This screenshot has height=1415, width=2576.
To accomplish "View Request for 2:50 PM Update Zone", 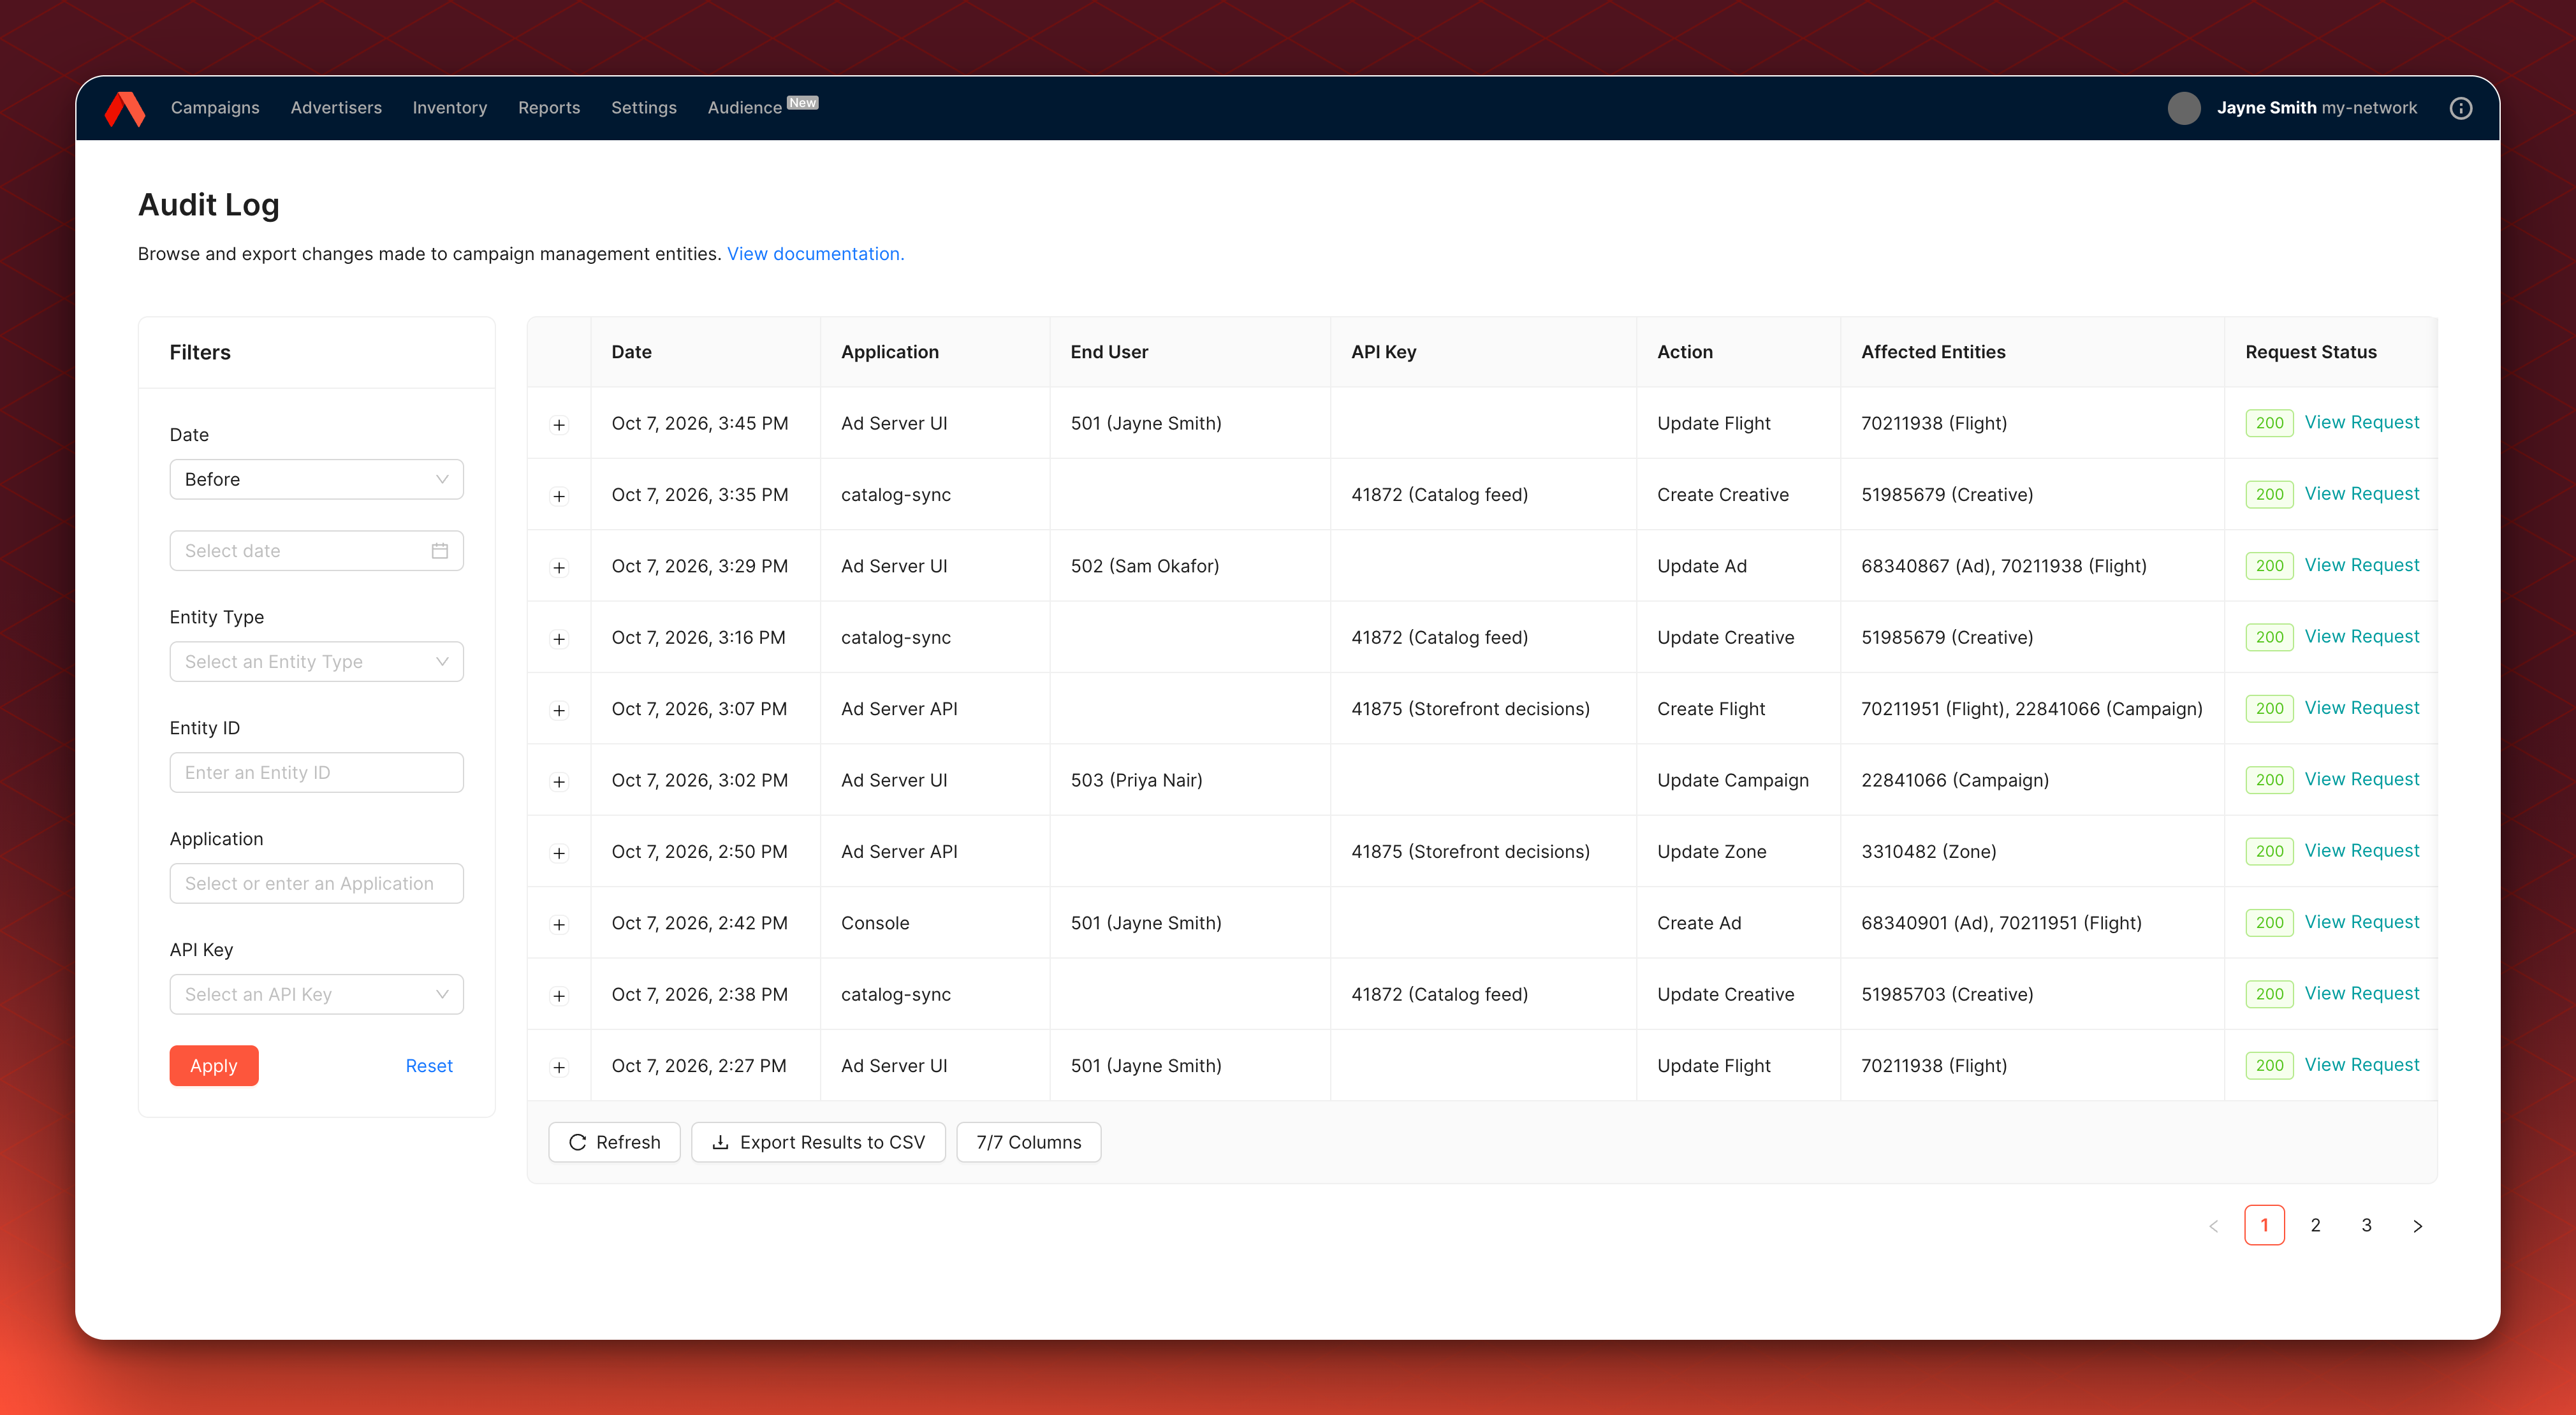I will coord(2362,850).
